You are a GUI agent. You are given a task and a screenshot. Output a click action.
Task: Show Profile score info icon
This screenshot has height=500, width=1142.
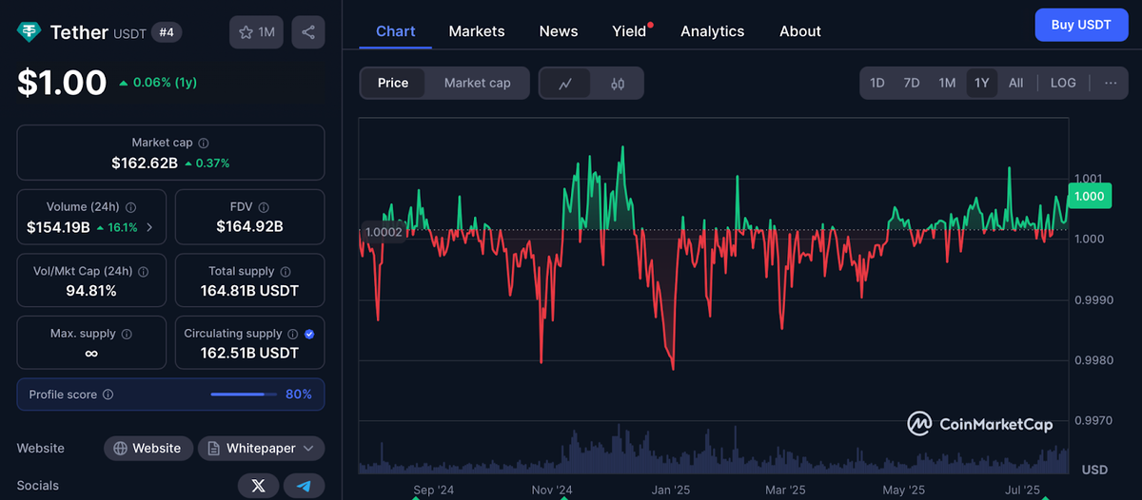pyautogui.click(x=108, y=394)
